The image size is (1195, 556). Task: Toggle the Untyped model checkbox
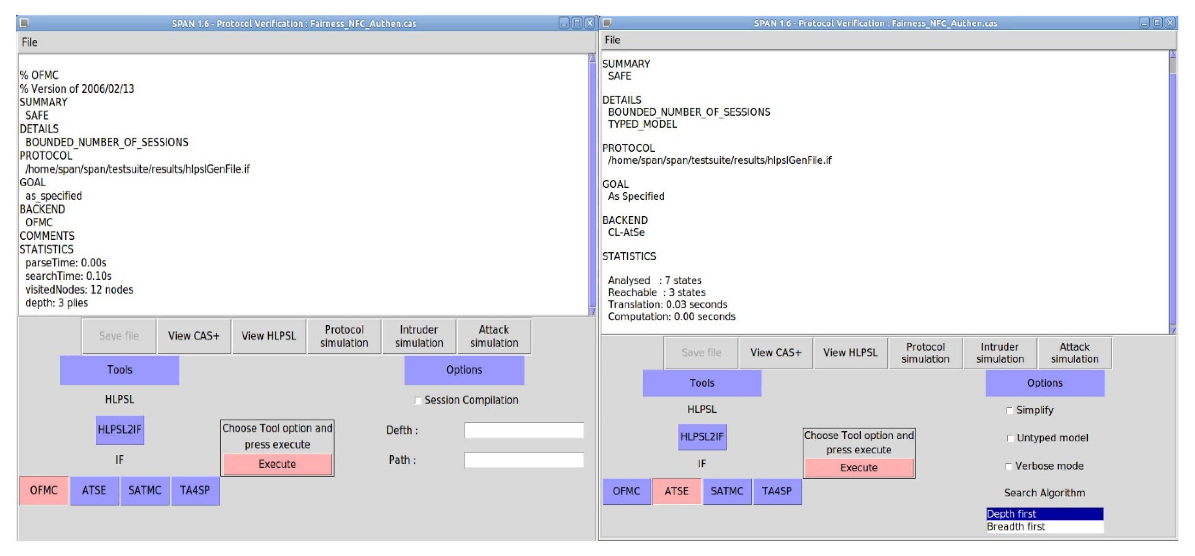[x=1010, y=438]
